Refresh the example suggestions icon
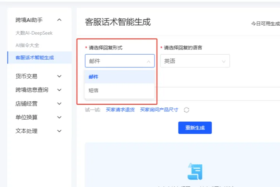Viewport: 280px width, 187px height. [x=186, y=110]
